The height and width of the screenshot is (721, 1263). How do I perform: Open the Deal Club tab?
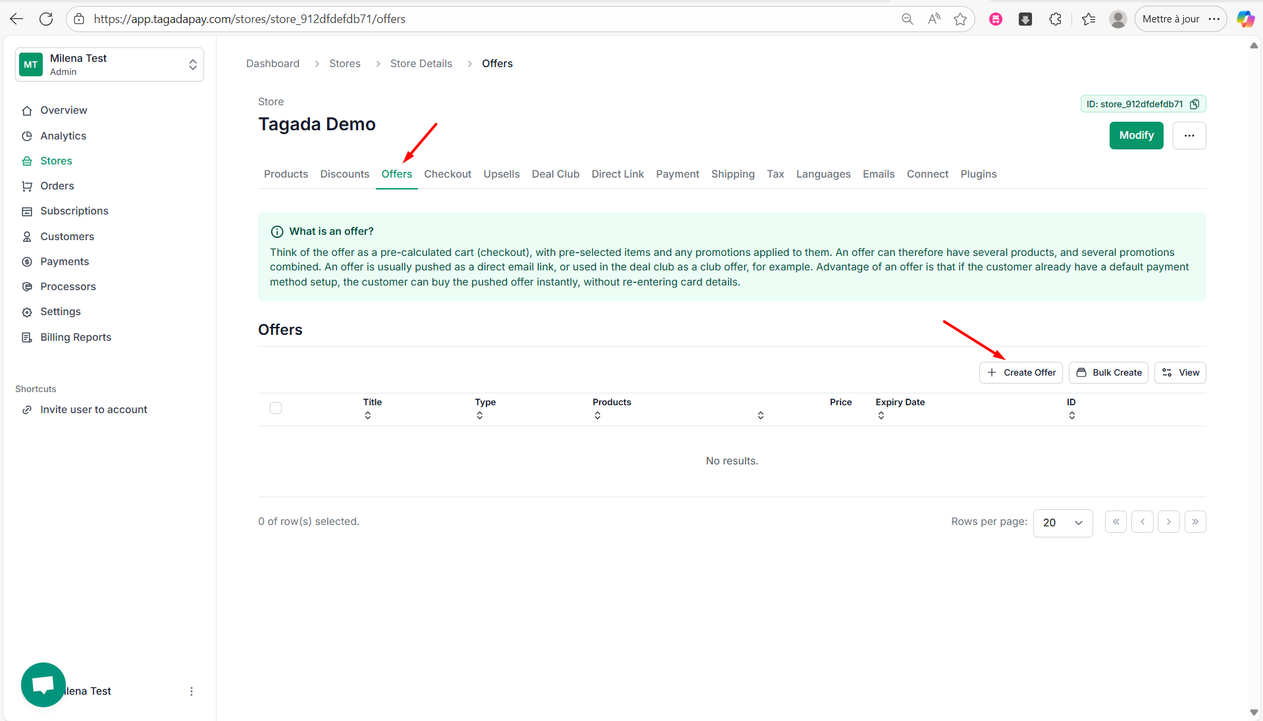pyautogui.click(x=555, y=174)
